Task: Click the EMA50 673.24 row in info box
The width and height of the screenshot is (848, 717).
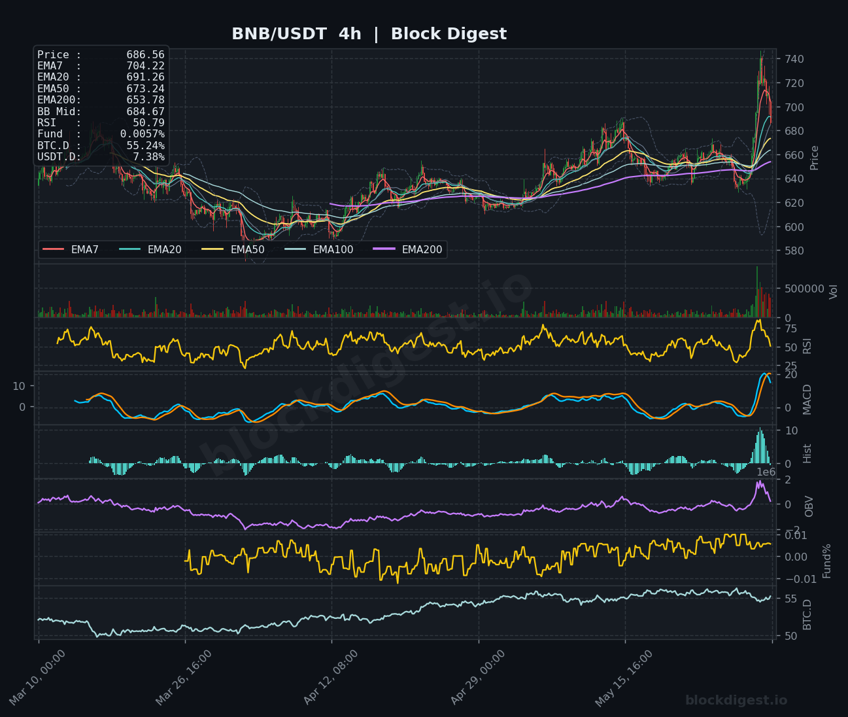Action: (x=101, y=89)
